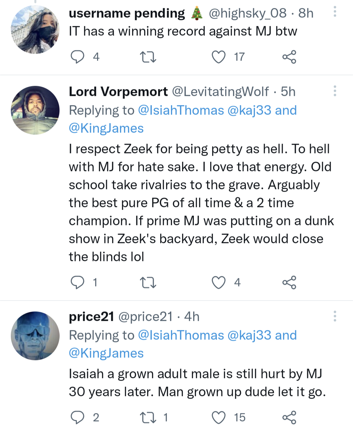
Task: Open more options for price21 tweet
Action: 335,316
